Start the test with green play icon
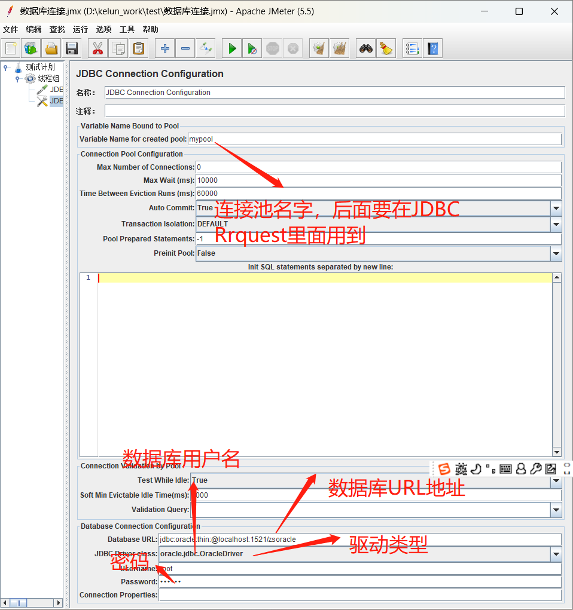Screen dimensions: 573x610 [x=232, y=48]
